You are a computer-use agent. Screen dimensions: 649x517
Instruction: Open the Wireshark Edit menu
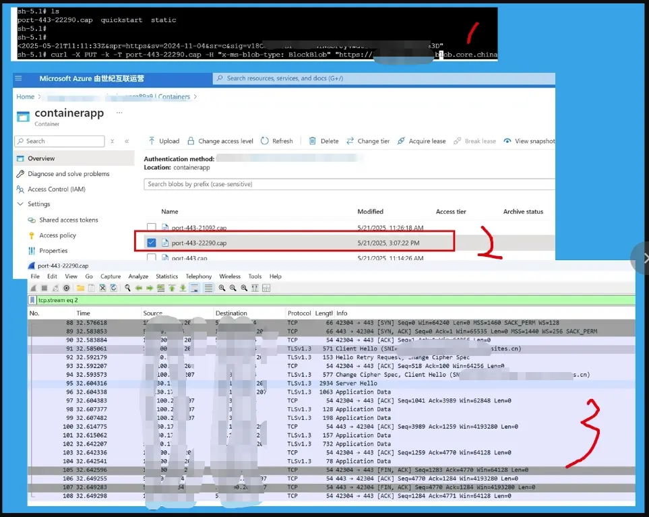(x=52, y=276)
